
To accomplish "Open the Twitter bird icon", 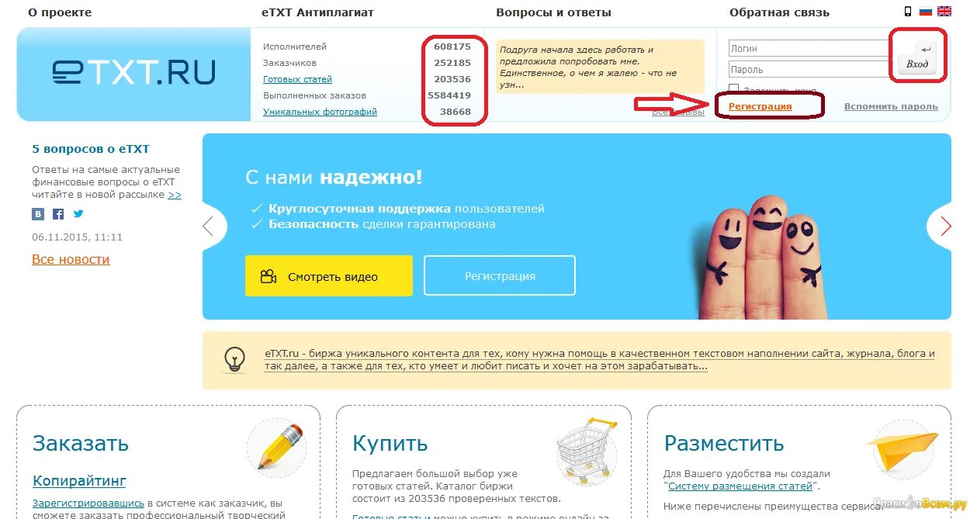I will (x=78, y=214).
